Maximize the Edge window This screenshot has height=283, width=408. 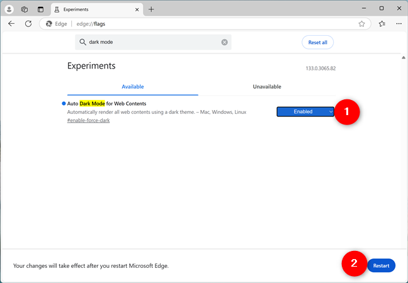[x=382, y=8]
